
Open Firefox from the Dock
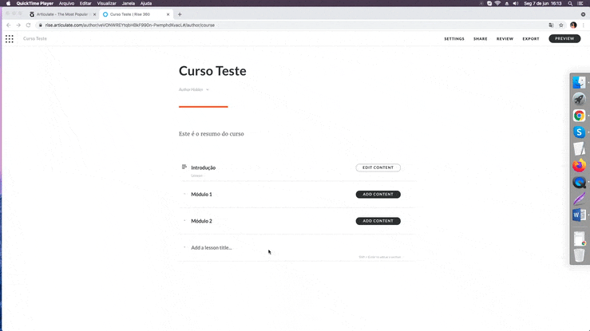(x=579, y=166)
